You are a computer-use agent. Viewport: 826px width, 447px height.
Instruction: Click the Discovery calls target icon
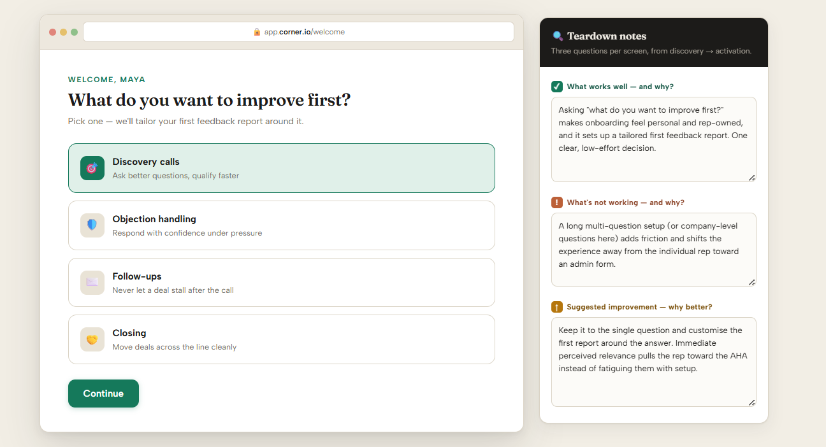tap(92, 168)
